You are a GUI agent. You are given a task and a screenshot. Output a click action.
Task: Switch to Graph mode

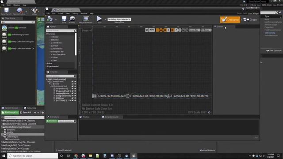tap(250, 19)
